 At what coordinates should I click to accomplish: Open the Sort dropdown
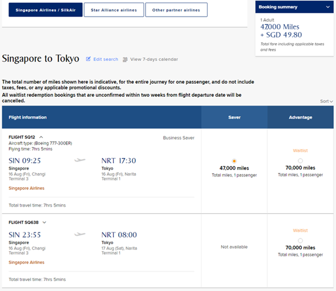coord(327,101)
